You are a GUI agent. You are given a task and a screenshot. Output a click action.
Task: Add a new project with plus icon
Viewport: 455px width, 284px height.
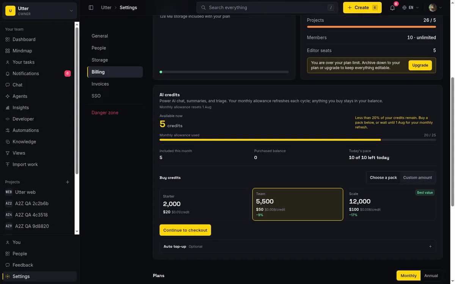[67, 182]
